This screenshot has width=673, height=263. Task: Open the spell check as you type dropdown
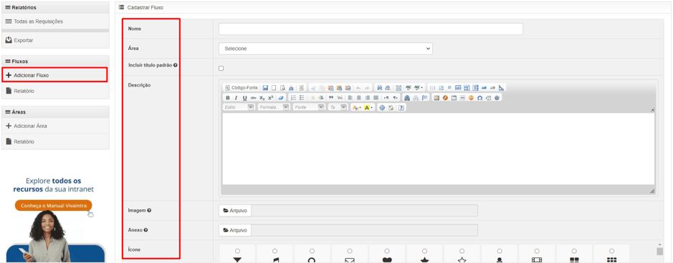[x=419, y=88]
